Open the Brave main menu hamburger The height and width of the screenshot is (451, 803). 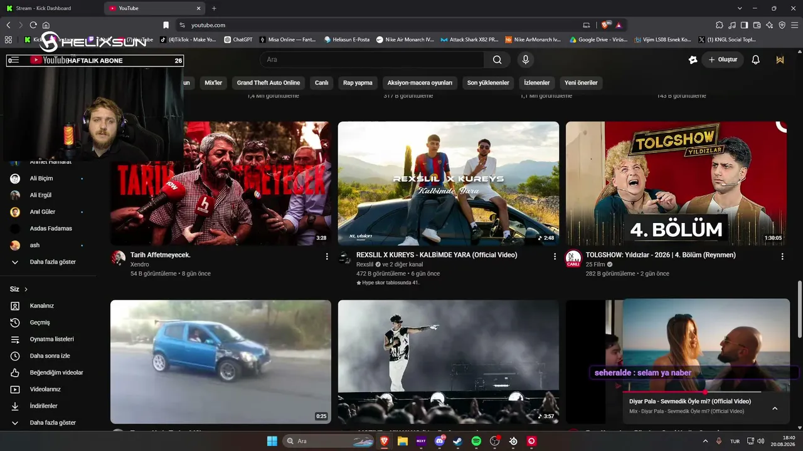click(794, 25)
